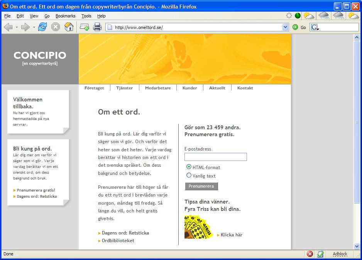Open the Aktuellt navigation tab
The height and width of the screenshot is (260, 362).
[217, 88]
